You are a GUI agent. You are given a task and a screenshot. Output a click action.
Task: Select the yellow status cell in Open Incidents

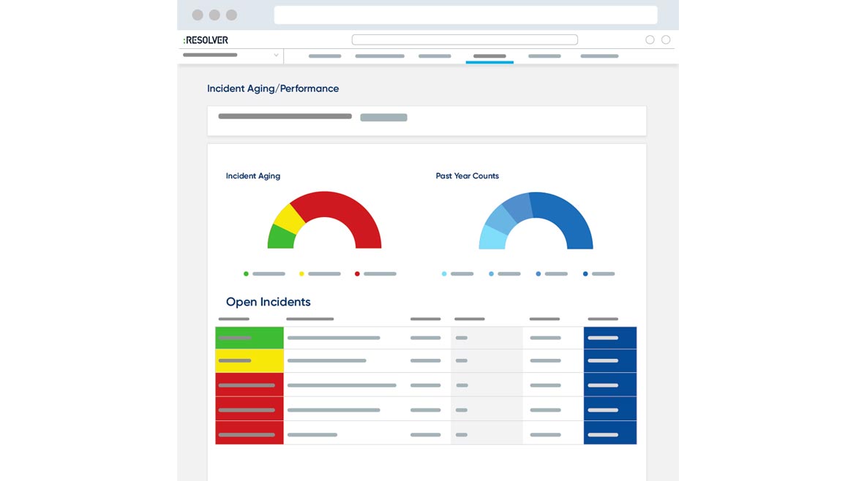click(x=249, y=361)
